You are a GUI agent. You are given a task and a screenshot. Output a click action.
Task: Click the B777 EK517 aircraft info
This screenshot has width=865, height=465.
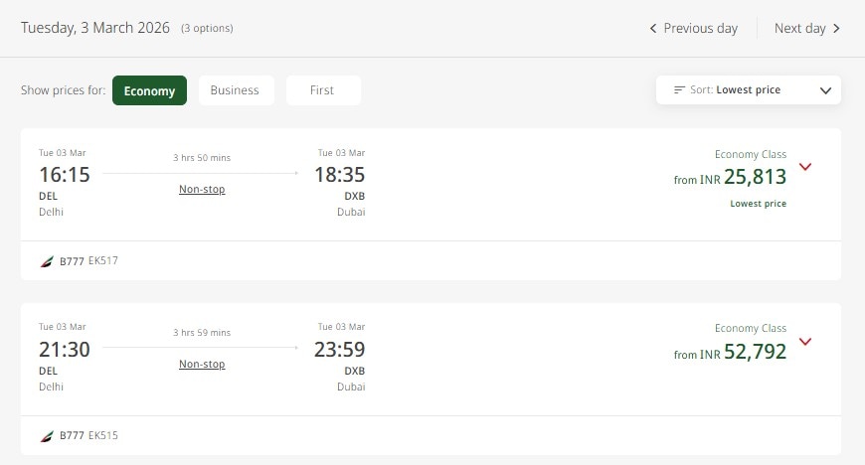tap(88, 261)
